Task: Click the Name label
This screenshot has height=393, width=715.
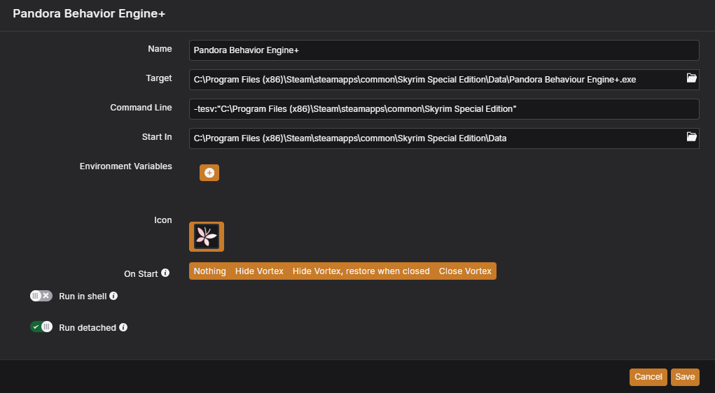Action: tap(160, 49)
